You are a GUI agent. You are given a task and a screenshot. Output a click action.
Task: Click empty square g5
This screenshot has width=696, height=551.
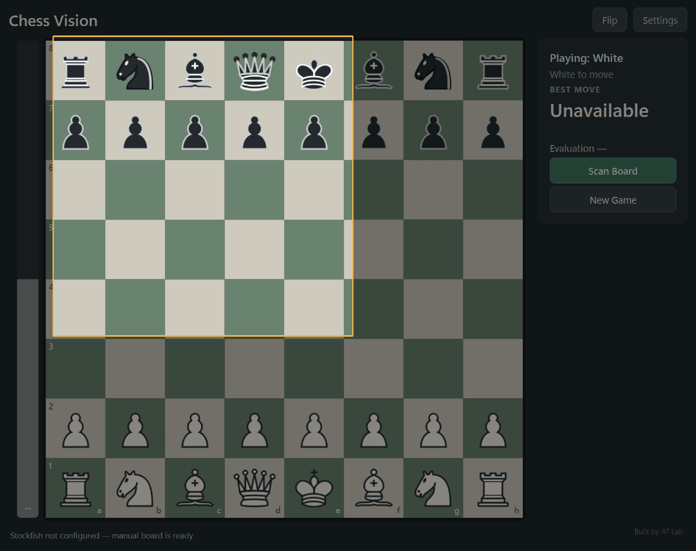(x=433, y=249)
